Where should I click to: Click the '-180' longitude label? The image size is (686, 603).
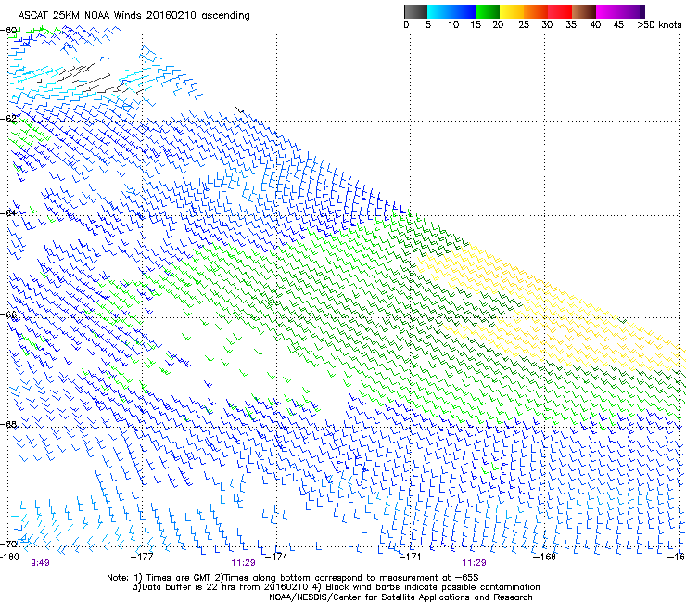9,557
